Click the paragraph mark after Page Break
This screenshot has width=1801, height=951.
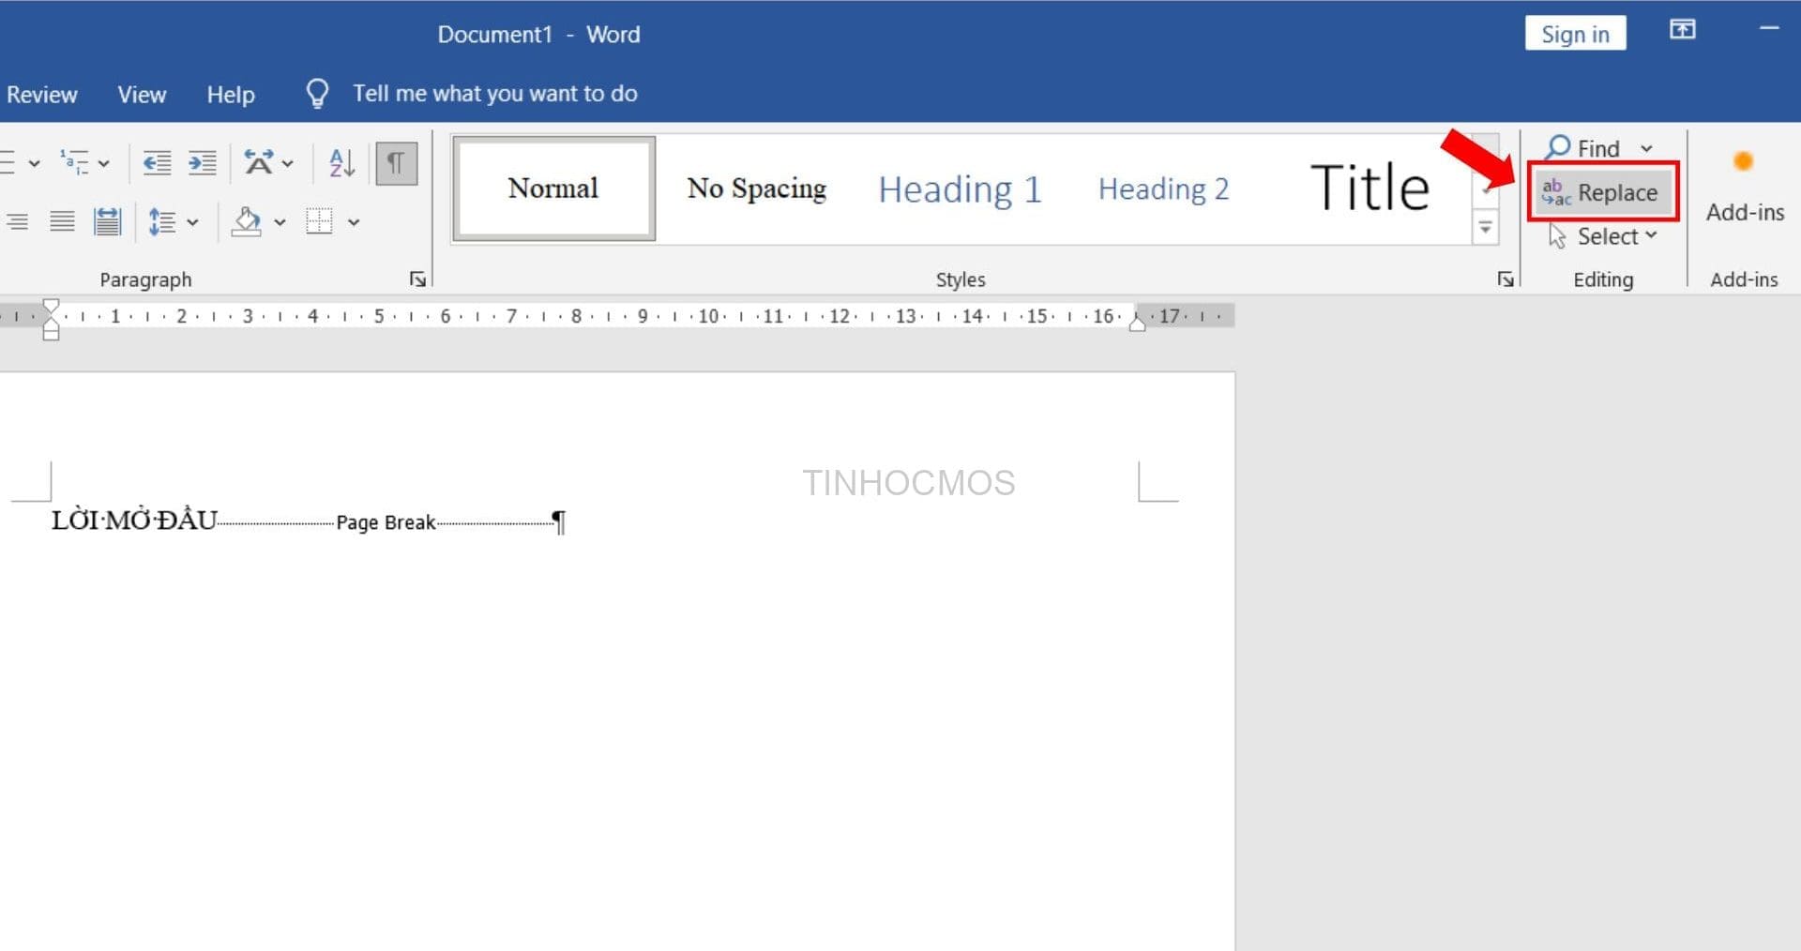tap(559, 521)
